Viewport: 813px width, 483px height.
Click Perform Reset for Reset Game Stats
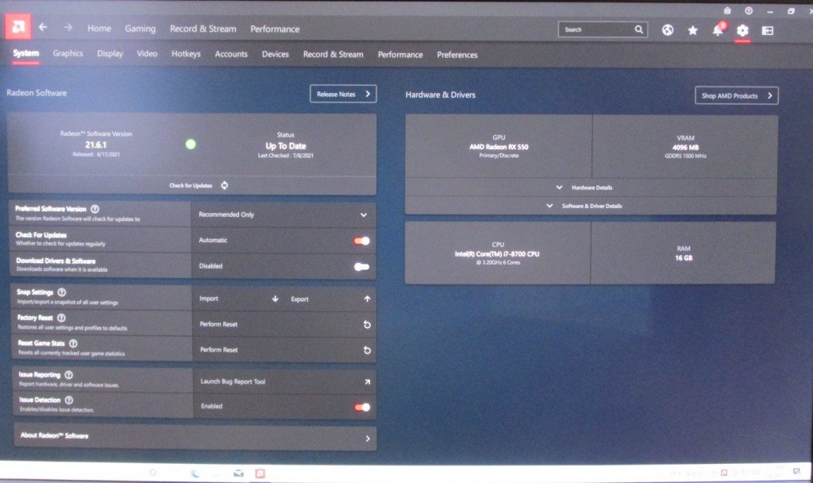point(219,350)
